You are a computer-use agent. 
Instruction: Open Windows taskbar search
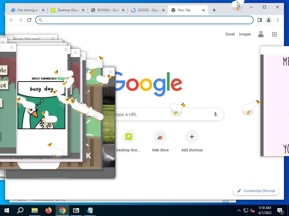tap(20, 210)
